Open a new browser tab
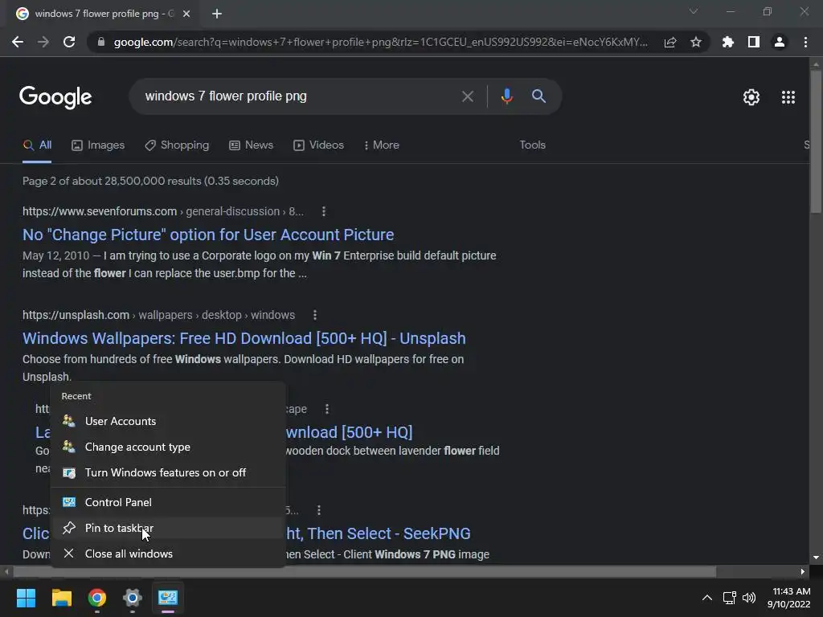 [217, 14]
